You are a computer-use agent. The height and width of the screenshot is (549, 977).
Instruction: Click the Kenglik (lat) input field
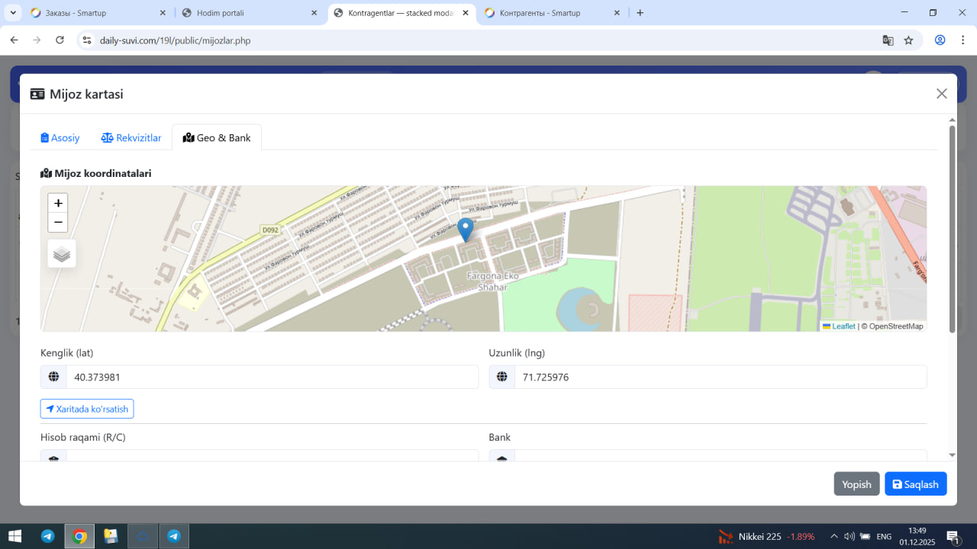272,377
